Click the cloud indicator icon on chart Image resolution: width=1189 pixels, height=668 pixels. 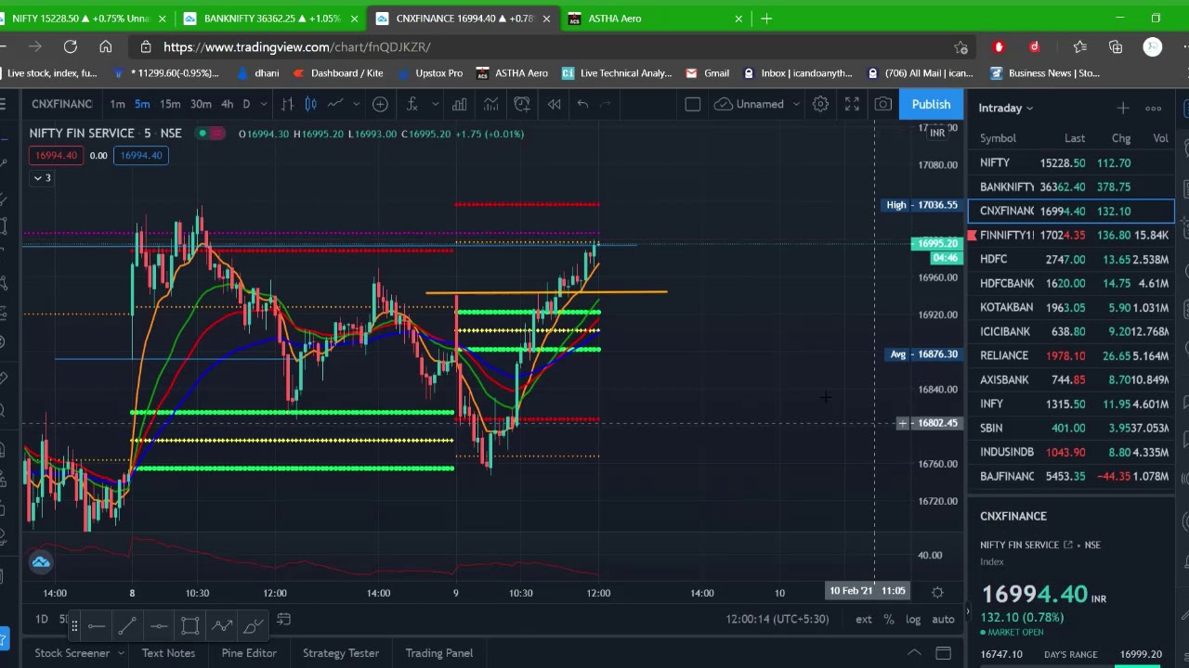tap(41, 562)
